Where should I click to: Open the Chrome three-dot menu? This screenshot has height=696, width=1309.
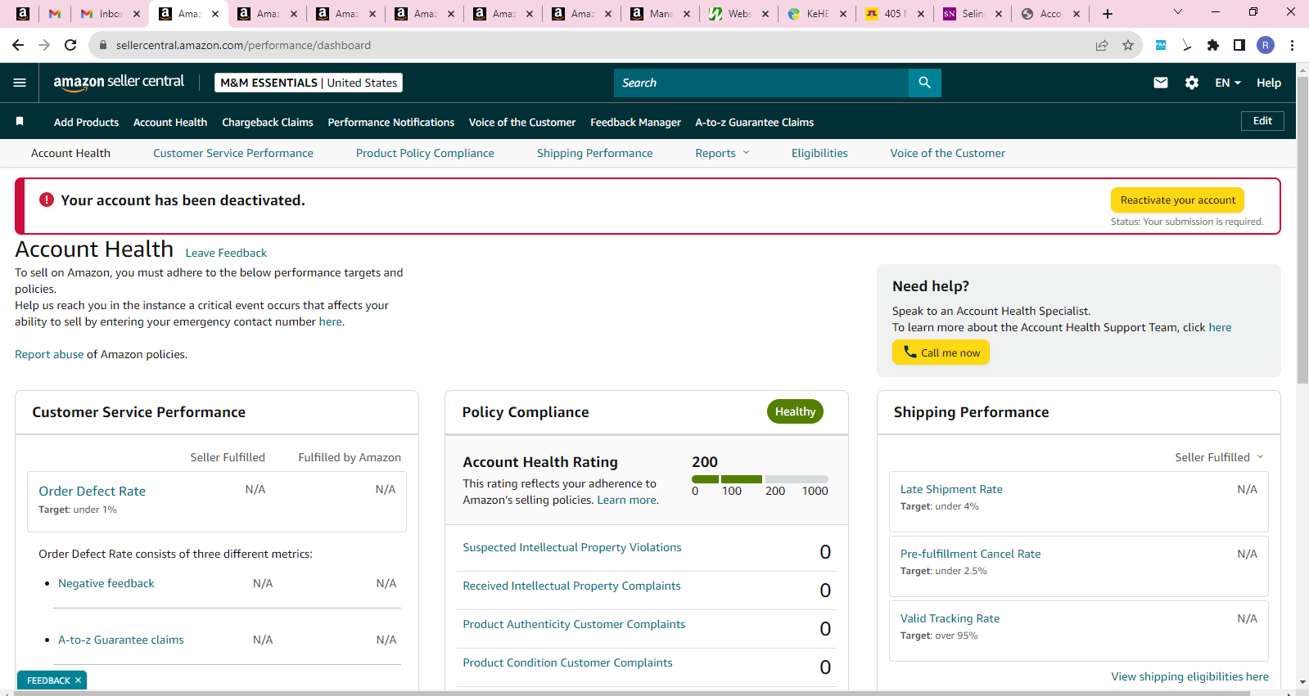coord(1292,45)
